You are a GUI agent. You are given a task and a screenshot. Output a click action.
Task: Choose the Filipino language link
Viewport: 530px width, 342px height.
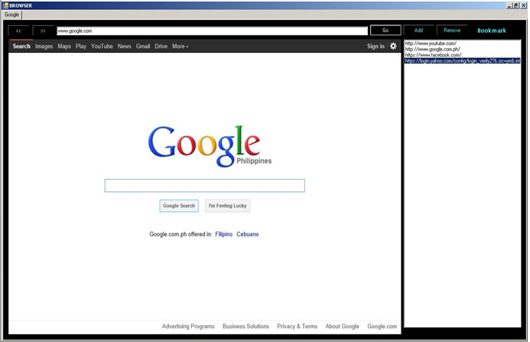[223, 234]
